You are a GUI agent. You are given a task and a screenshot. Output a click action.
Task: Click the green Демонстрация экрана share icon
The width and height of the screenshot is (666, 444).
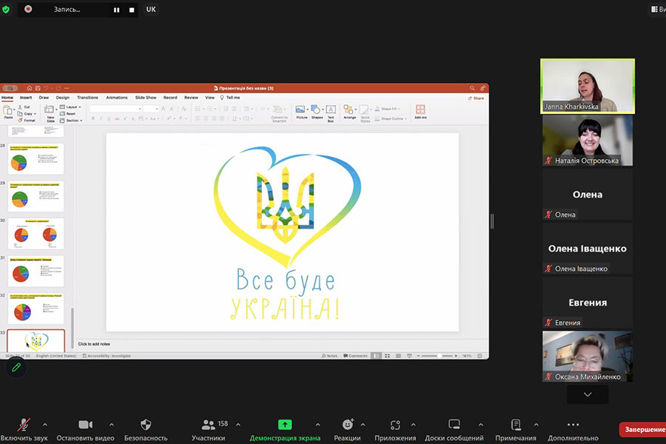285,425
